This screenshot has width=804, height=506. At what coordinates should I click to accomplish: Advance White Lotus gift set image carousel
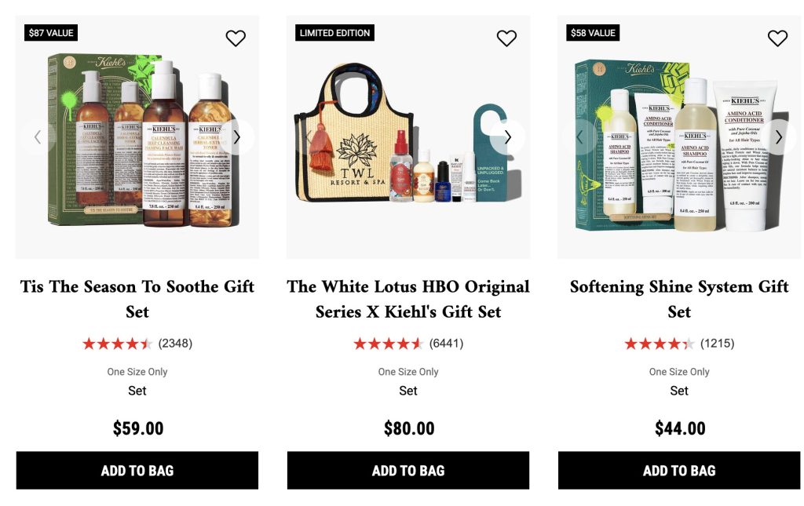508,137
